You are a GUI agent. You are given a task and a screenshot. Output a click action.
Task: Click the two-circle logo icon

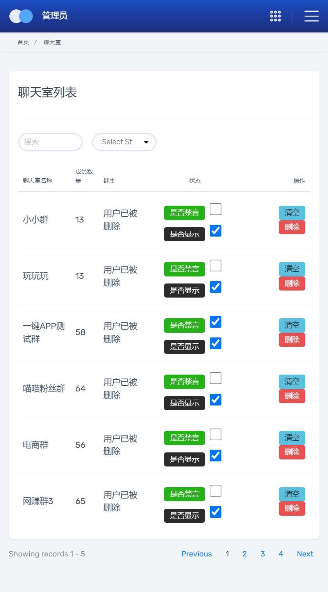tap(21, 16)
